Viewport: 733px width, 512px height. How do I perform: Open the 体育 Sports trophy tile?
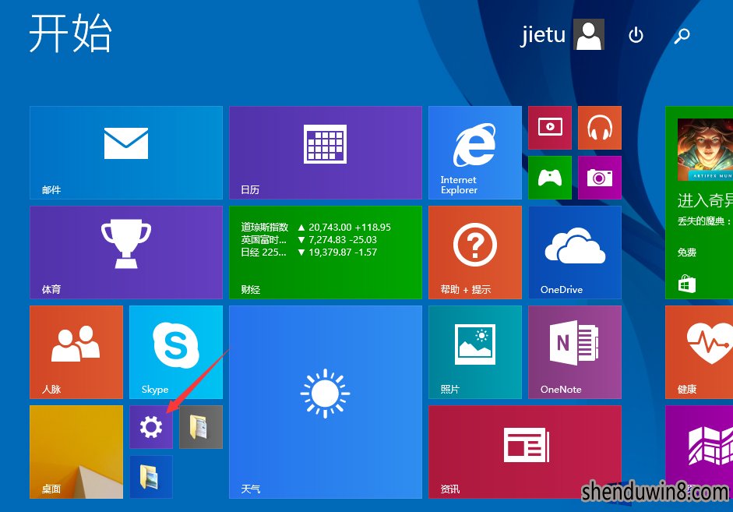[x=125, y=252]
